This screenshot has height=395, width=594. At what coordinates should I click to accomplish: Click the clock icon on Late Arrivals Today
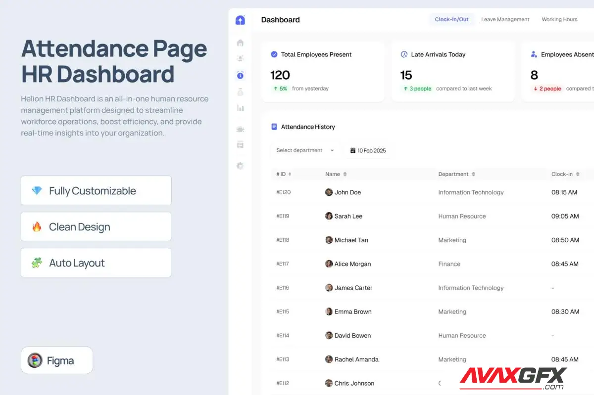point(404,54)
